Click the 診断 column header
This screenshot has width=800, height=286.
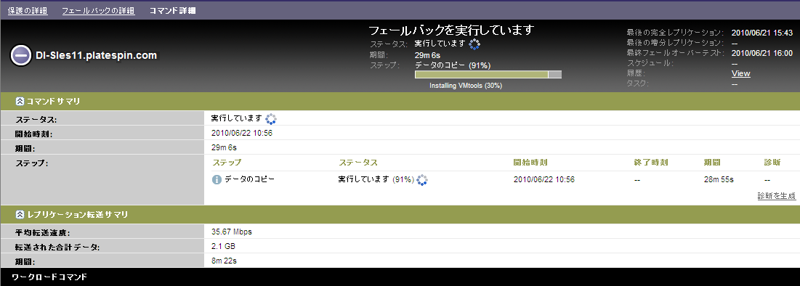(x=772, y=162)
